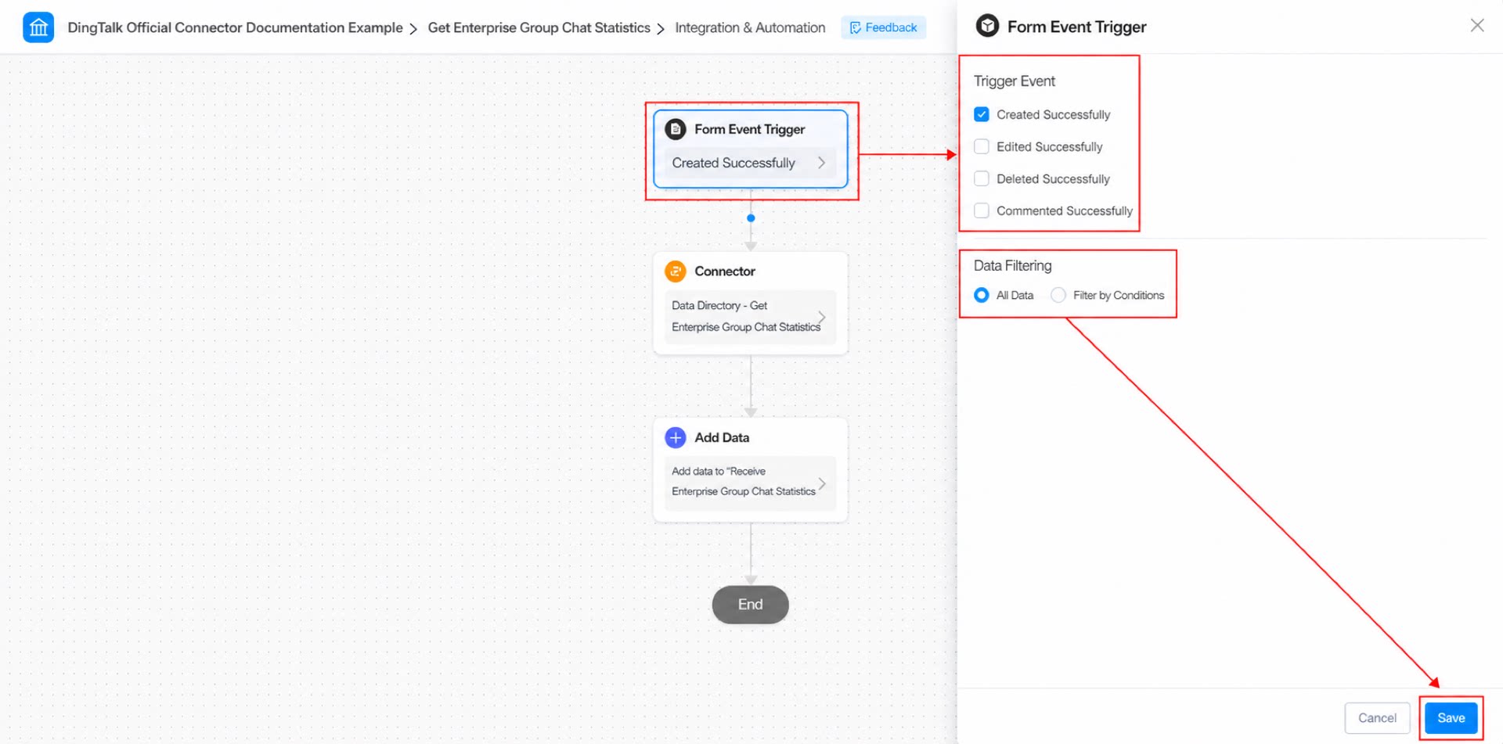
Task: Click the Form Event Trigger node icon
Action: (x=675, y=129)
